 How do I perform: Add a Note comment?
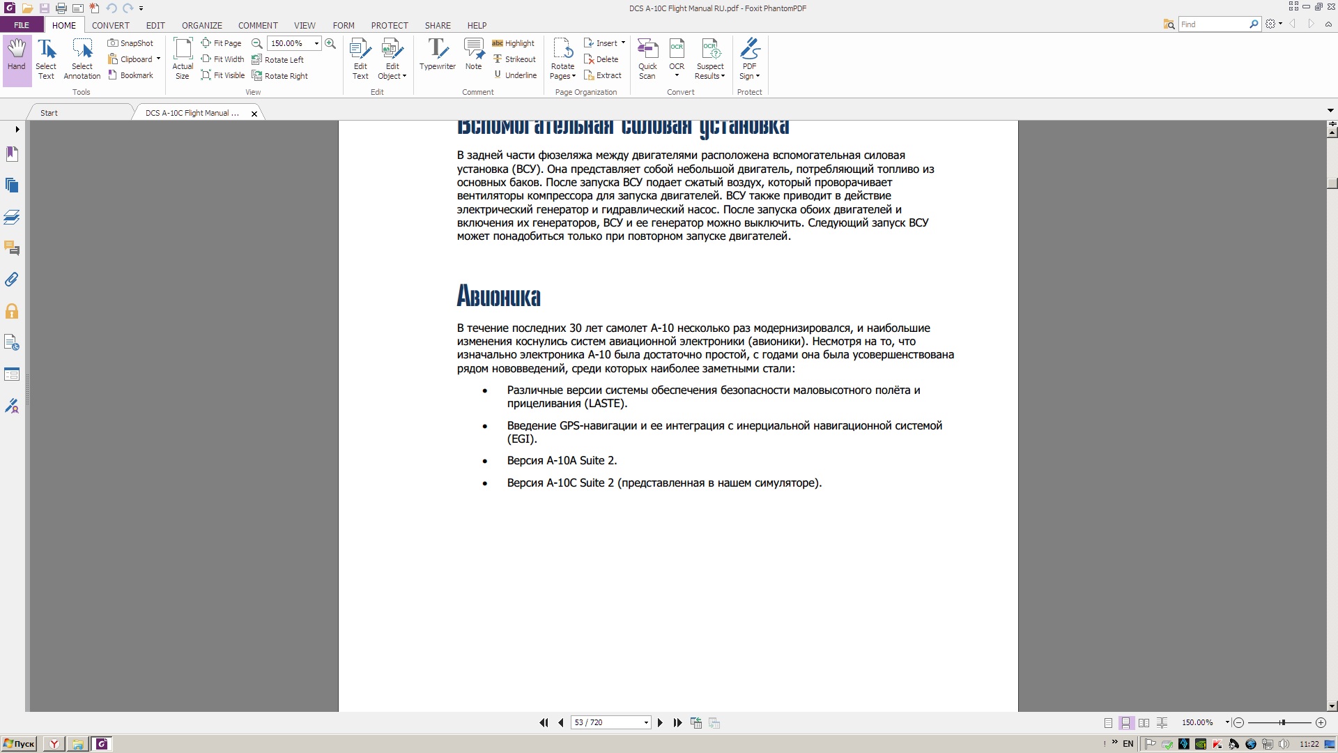click(474, 54)
